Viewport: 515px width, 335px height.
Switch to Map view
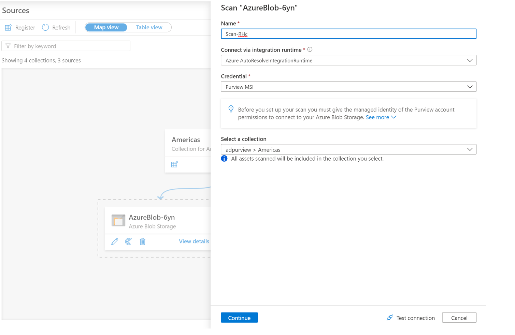pos(106,27)
